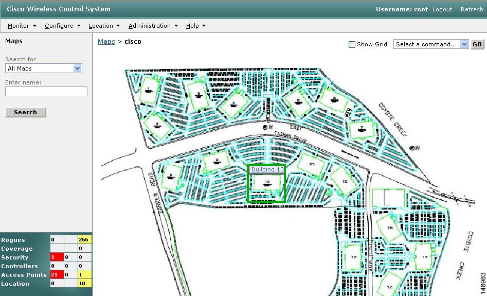The image size is (487, 296).
Task: Go to Maps breadcrumb link
Action: tap(106, 41)
